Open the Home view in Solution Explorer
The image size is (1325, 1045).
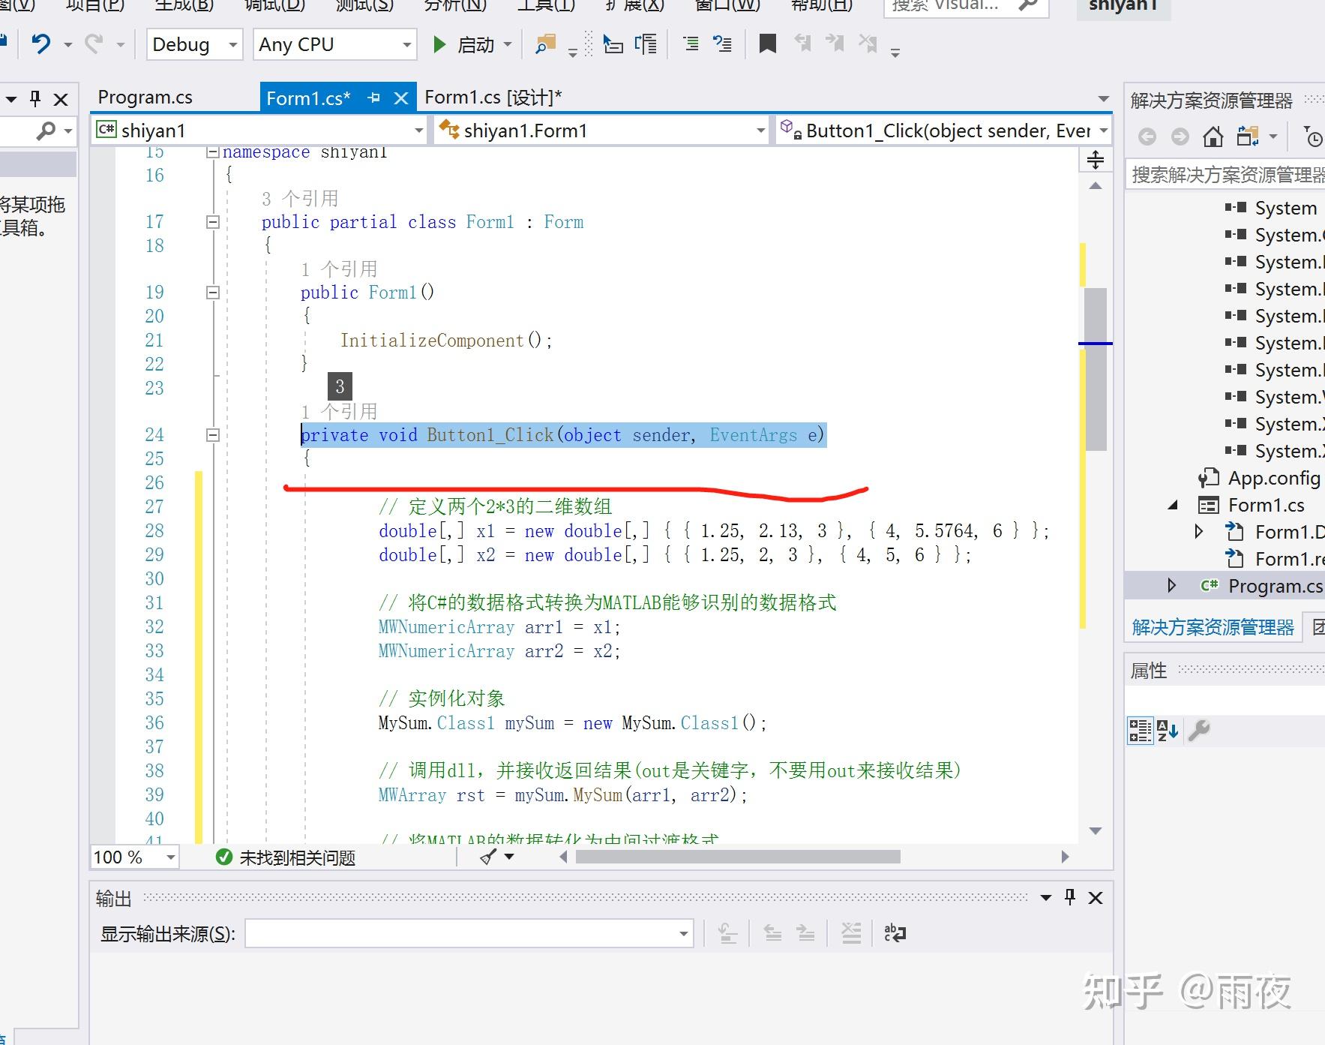[1213, 136]
